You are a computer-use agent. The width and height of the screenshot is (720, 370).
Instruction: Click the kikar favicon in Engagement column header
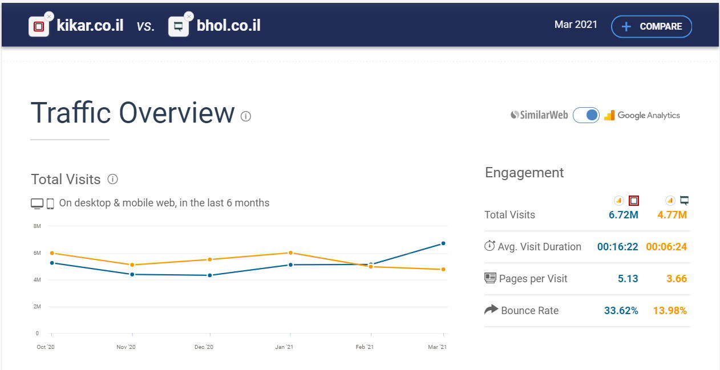[x=633, y=200]
